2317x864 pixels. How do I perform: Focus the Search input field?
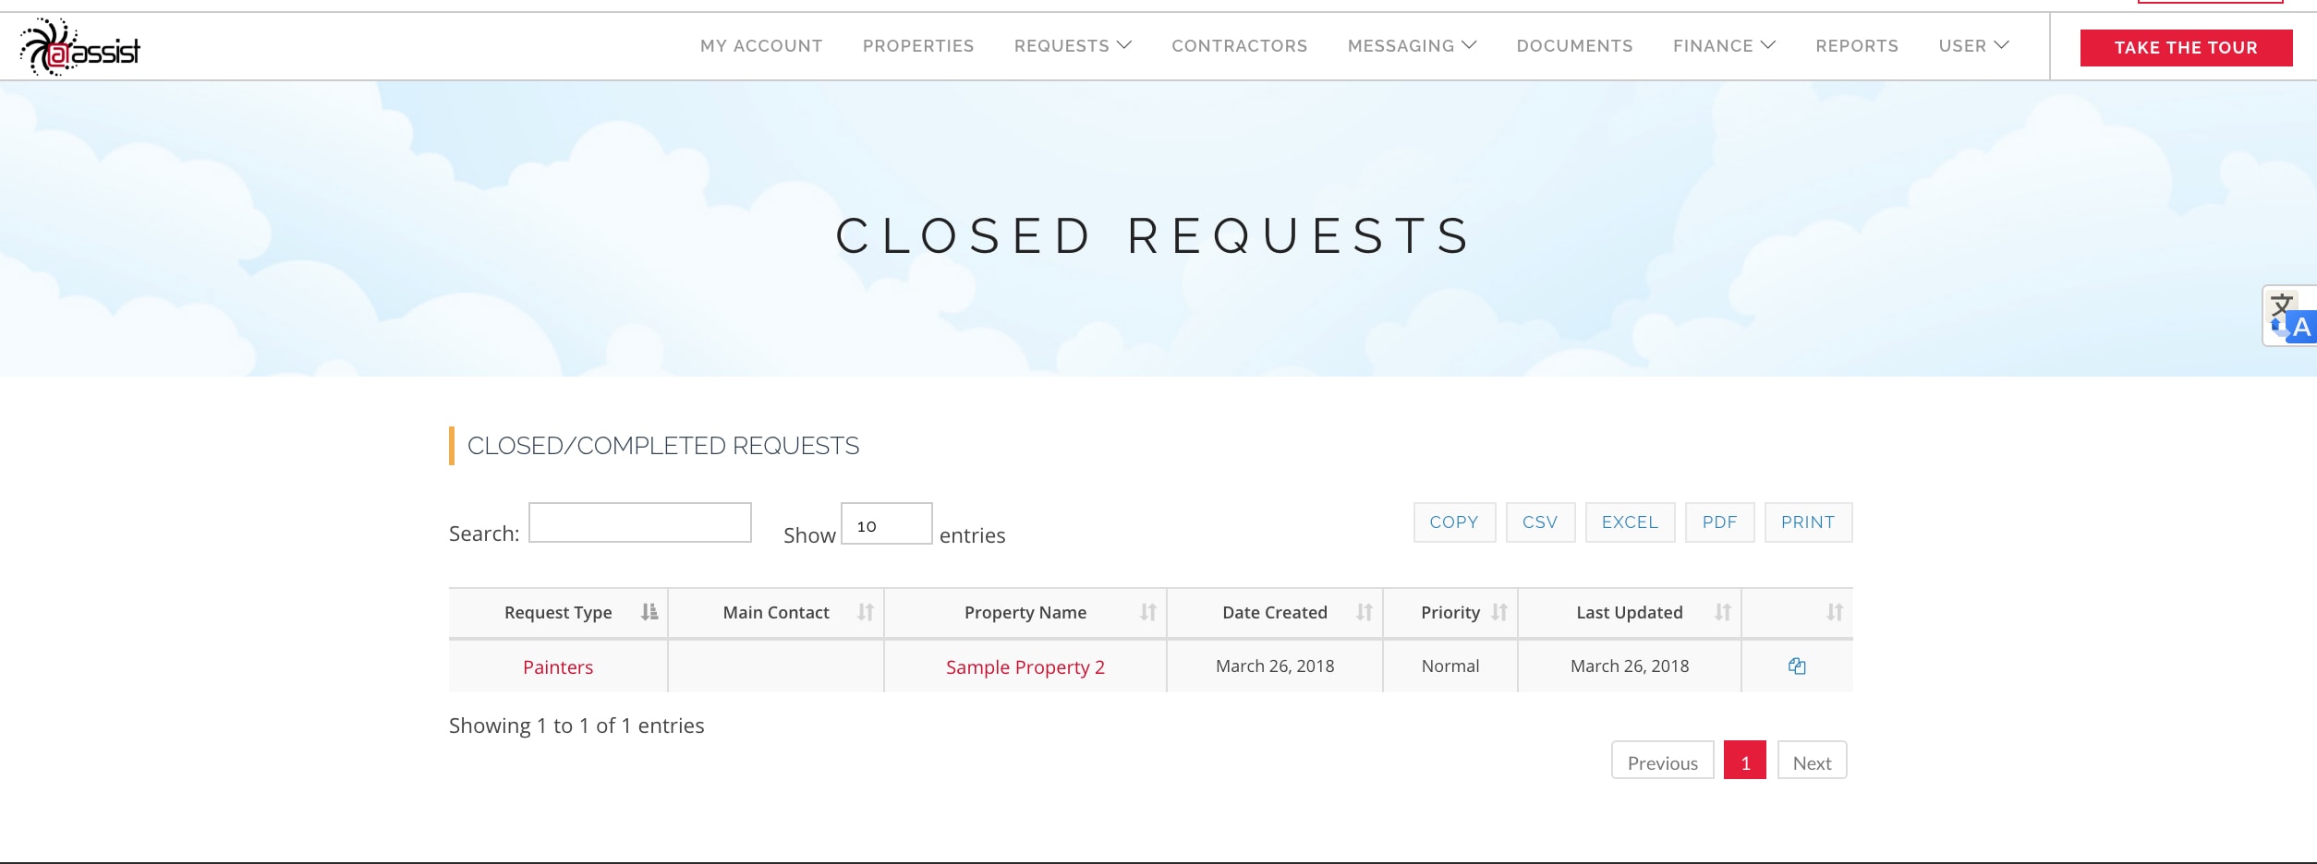click(639, 522)
